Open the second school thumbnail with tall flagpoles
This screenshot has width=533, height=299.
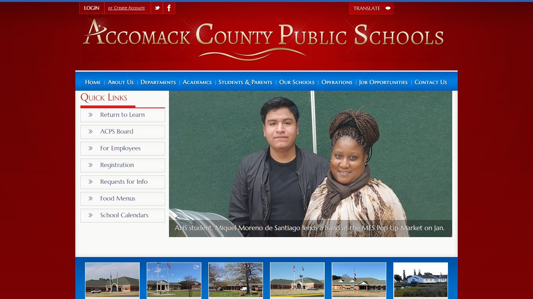(174, 280)
